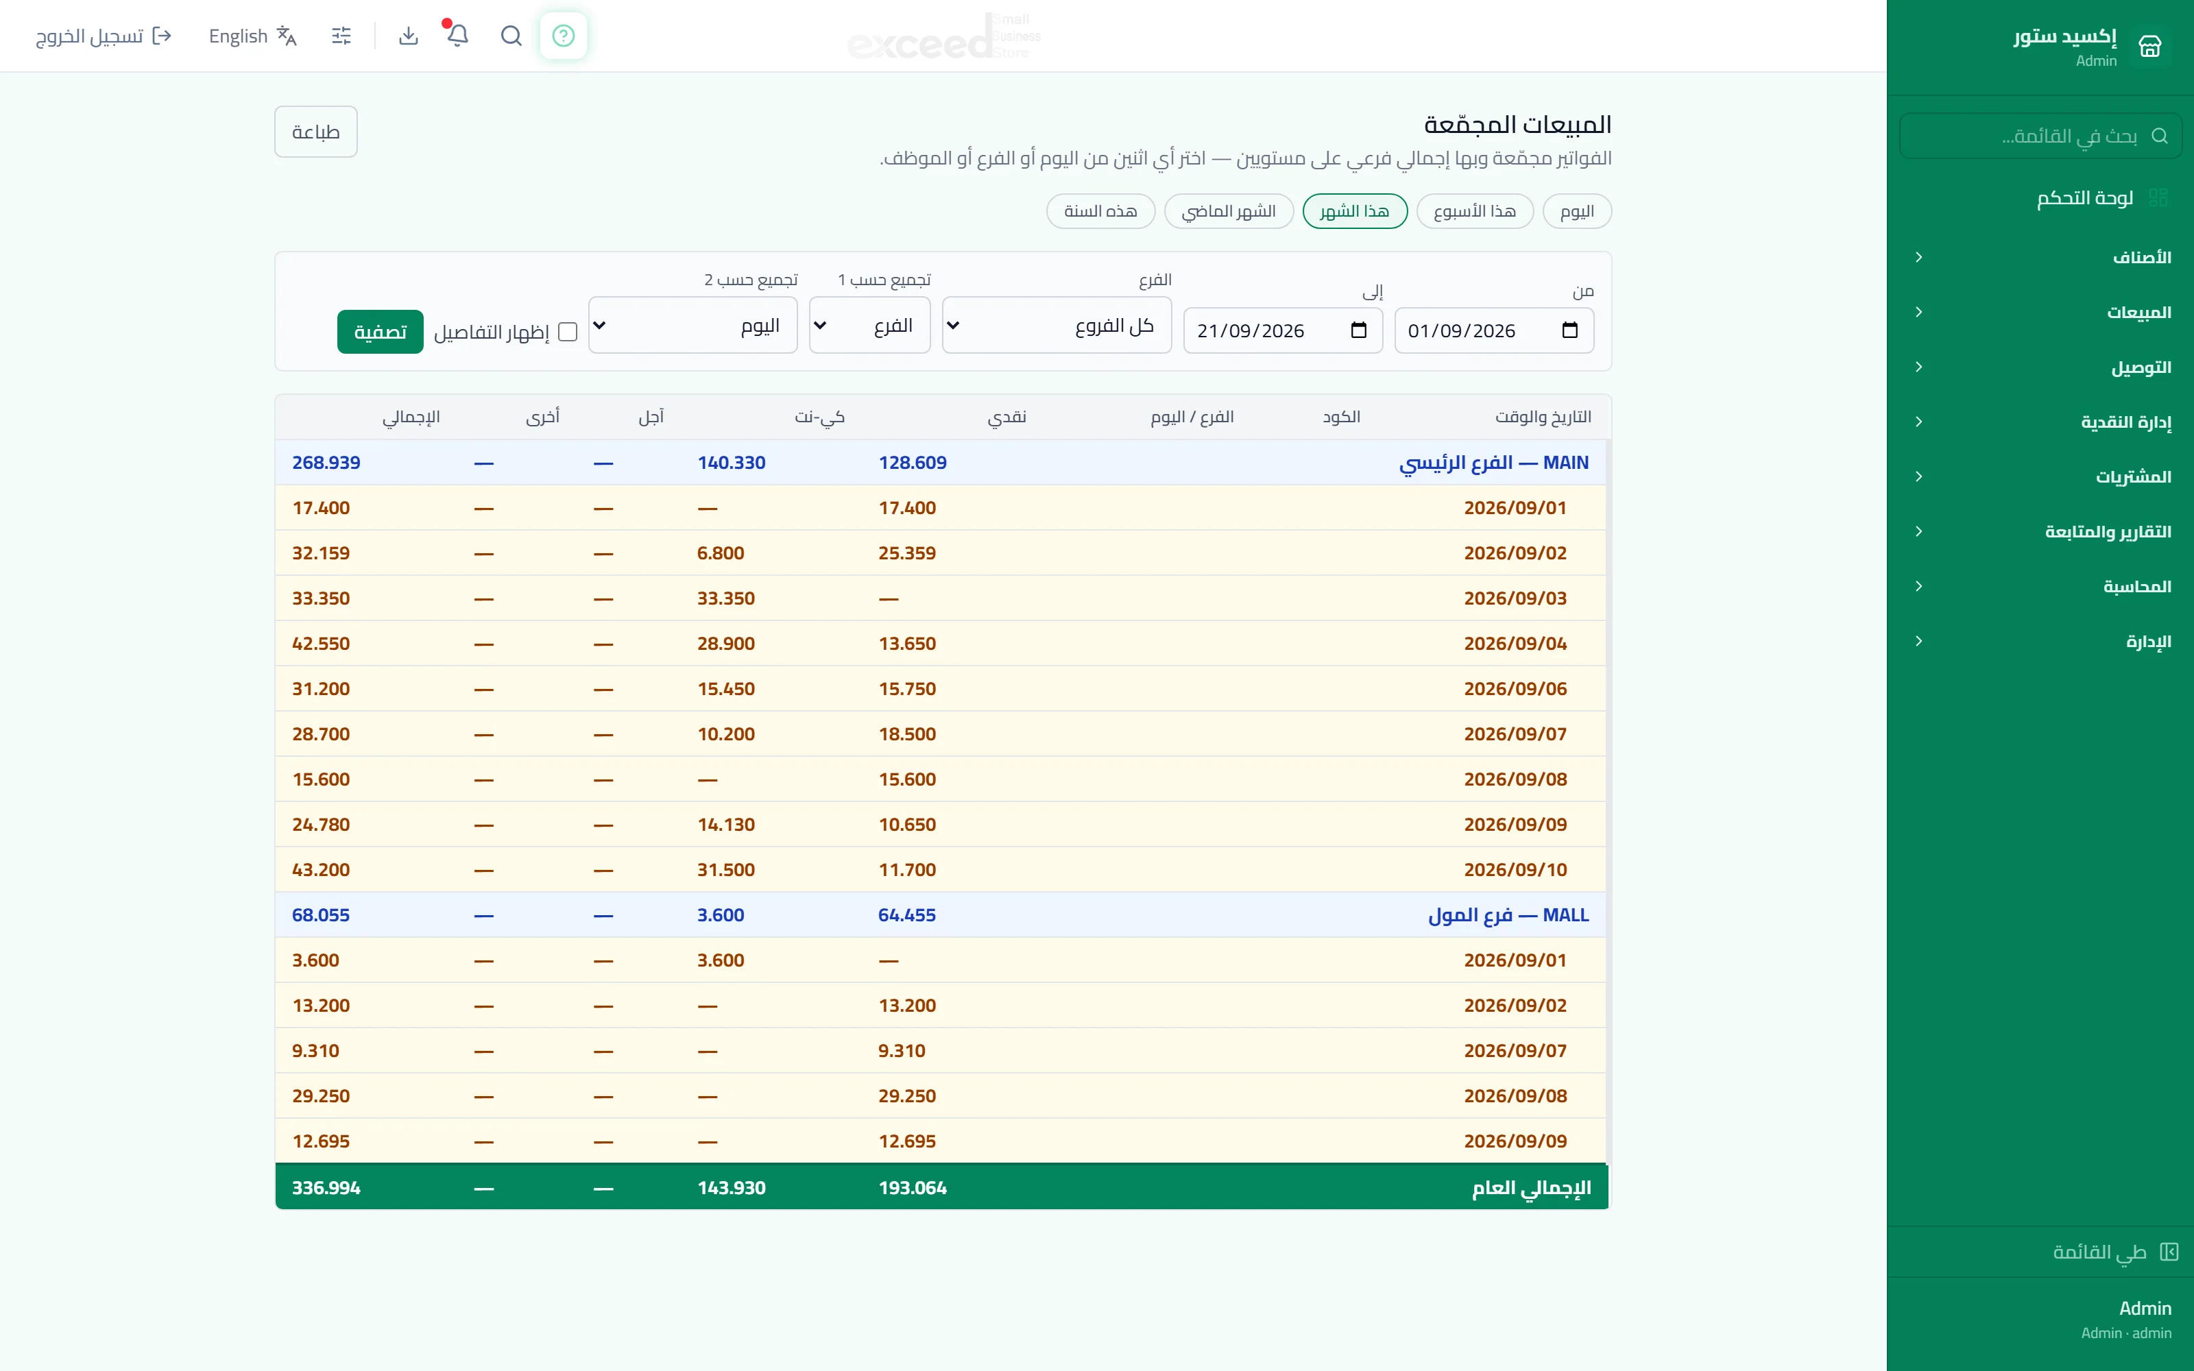Click the MAIN — الفرع الرئيسي group row
The width and height of the screenshot is (2194, 1371).
941,463
